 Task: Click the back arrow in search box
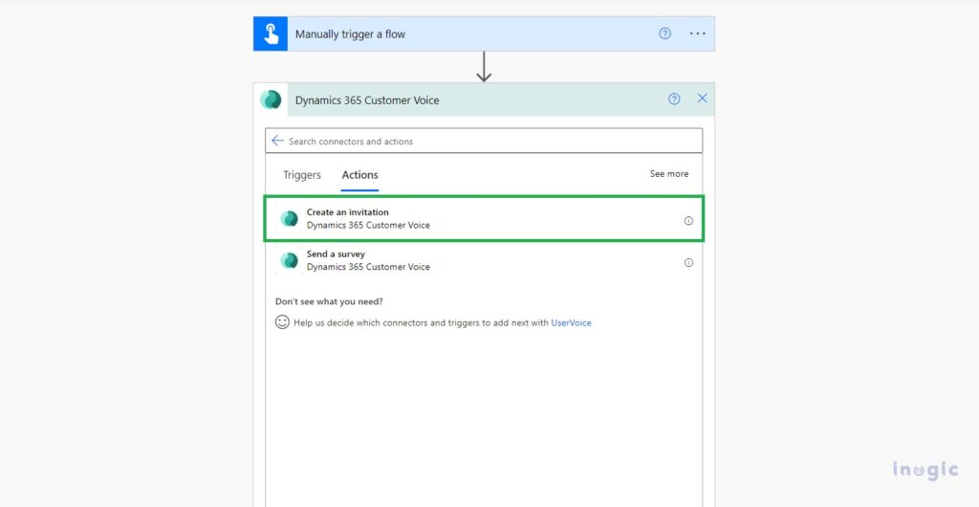tap(277, 141)
